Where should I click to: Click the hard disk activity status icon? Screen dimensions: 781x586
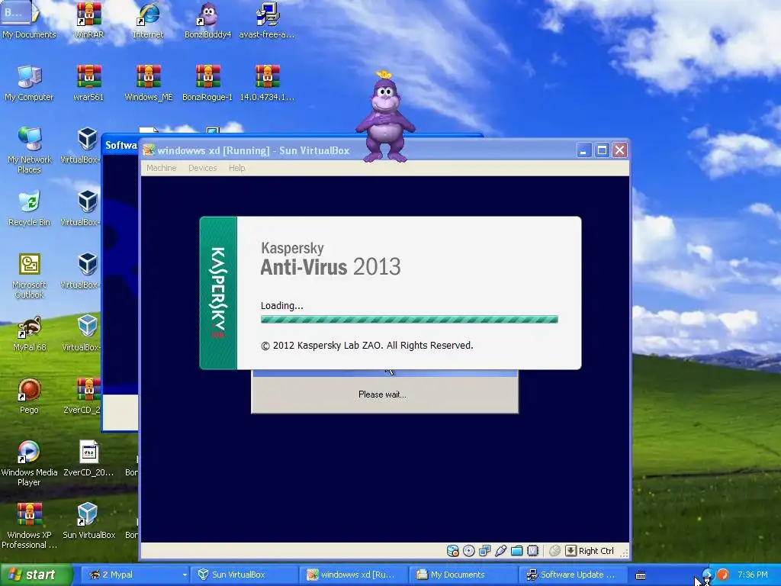(x=452, y=551)
